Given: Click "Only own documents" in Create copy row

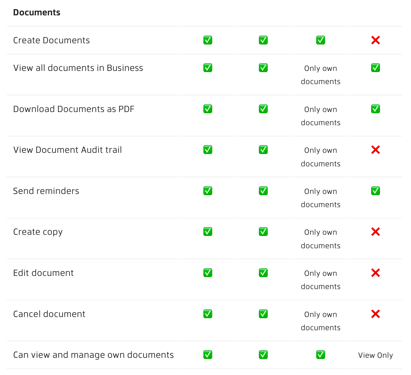Looking at the screenshot, I should [321, 239].
